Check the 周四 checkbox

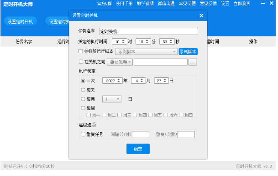coord(135,115)
